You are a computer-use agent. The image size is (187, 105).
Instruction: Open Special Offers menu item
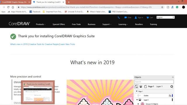pos(59,24)
